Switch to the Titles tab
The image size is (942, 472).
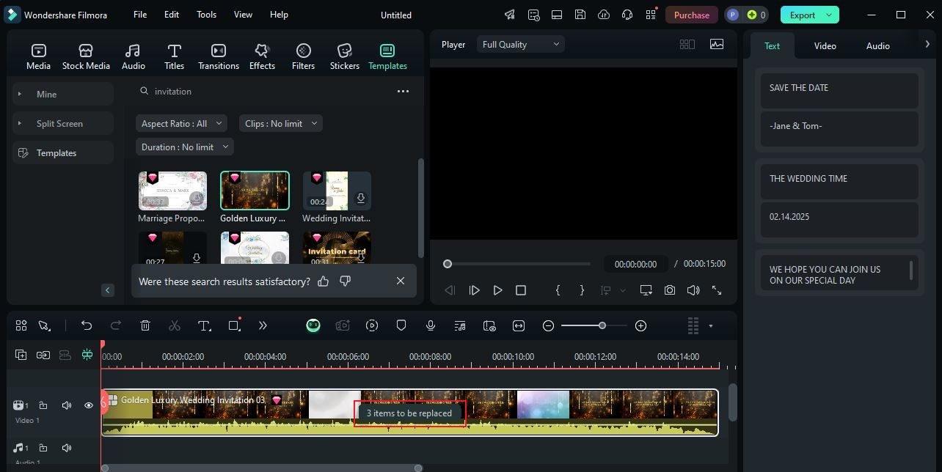pyautogui.click(x=174, y=56)
